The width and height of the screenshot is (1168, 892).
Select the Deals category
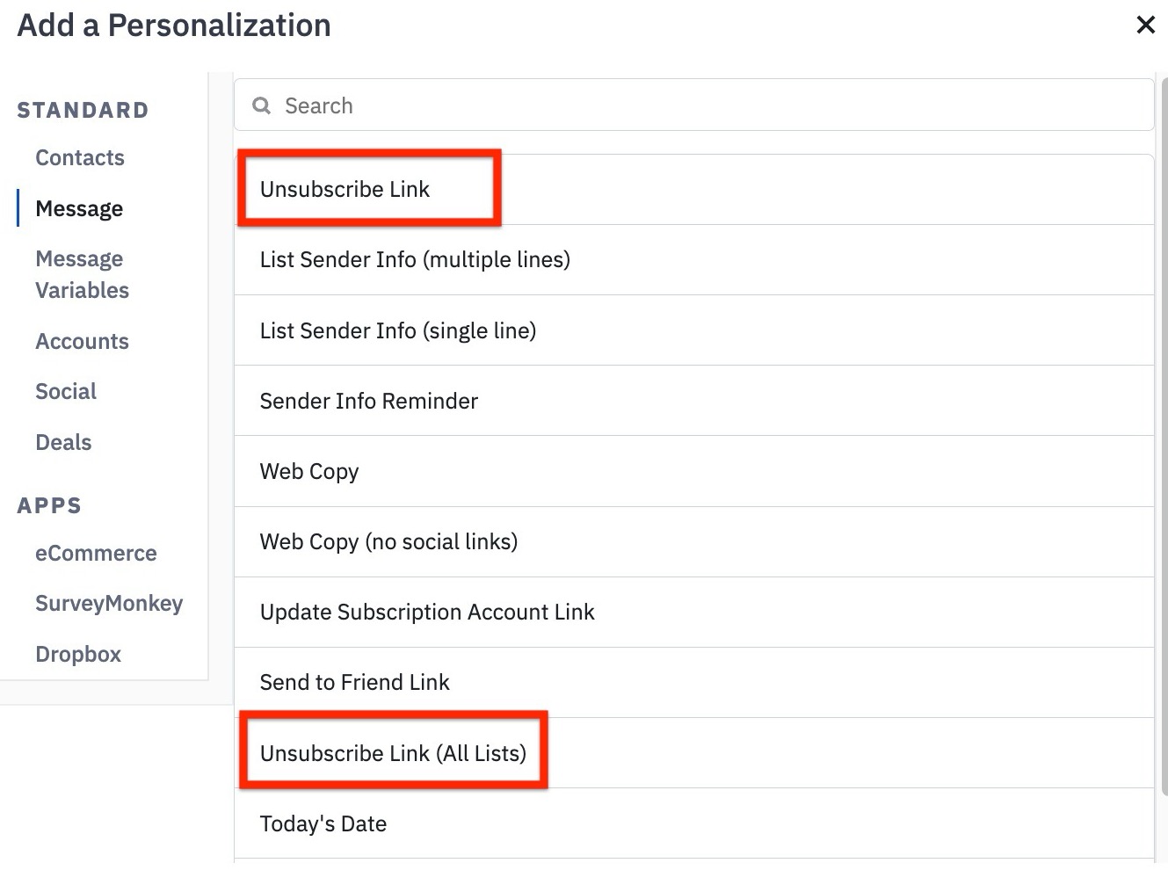(x=63, y=442)
